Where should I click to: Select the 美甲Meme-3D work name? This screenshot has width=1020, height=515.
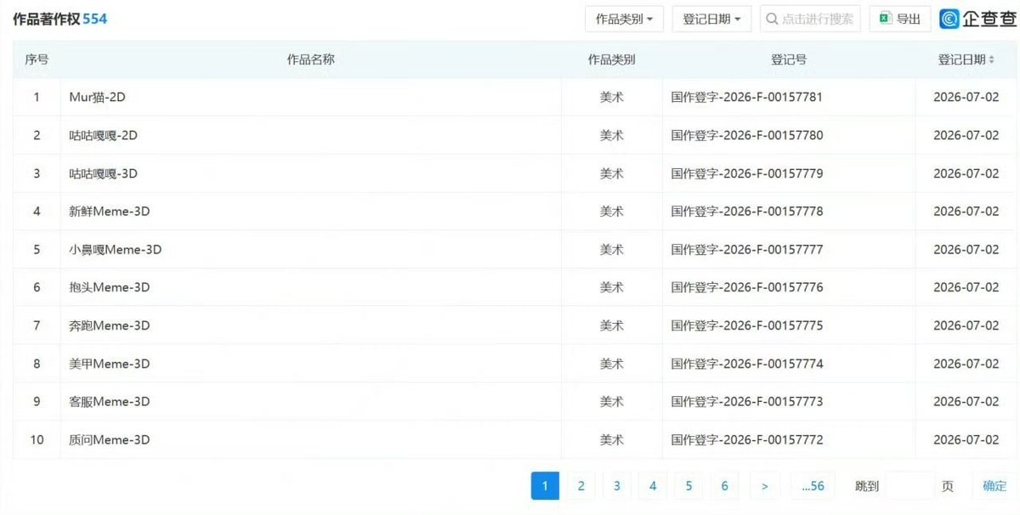tap(110, 364)
